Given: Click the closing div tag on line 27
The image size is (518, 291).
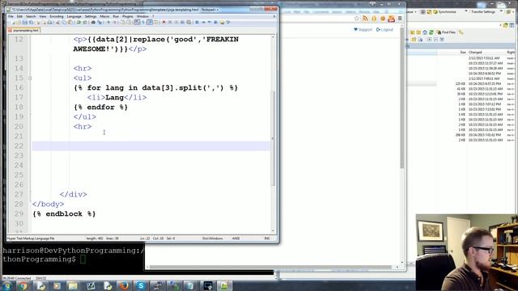Looking at the screenshot, I should (74, 194).
